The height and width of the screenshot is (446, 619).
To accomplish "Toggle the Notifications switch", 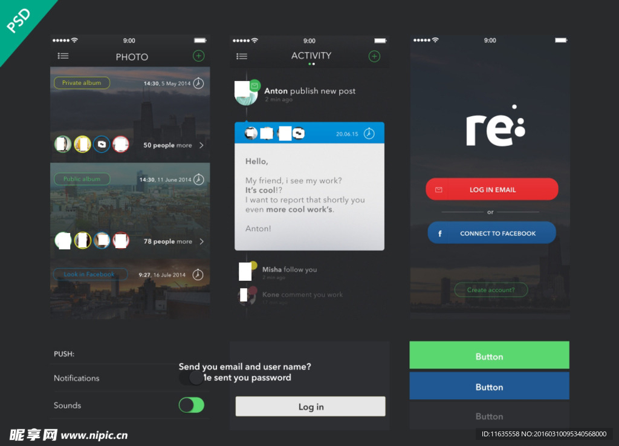I will pyautogui.click(x=192, y=378).
